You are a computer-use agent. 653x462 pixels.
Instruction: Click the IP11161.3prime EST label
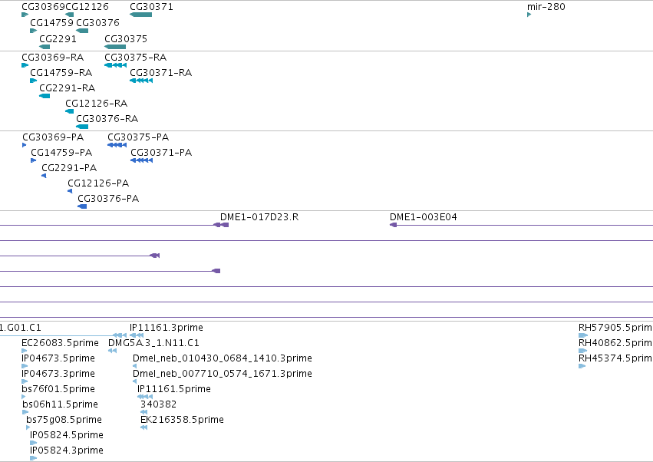(167, 328)
